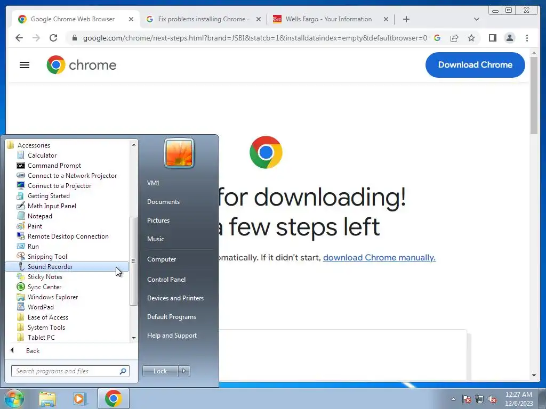Screen dimensions: 546x409
Task: Click the Chrome address bar URL
Action: click(x=254, y=38)
